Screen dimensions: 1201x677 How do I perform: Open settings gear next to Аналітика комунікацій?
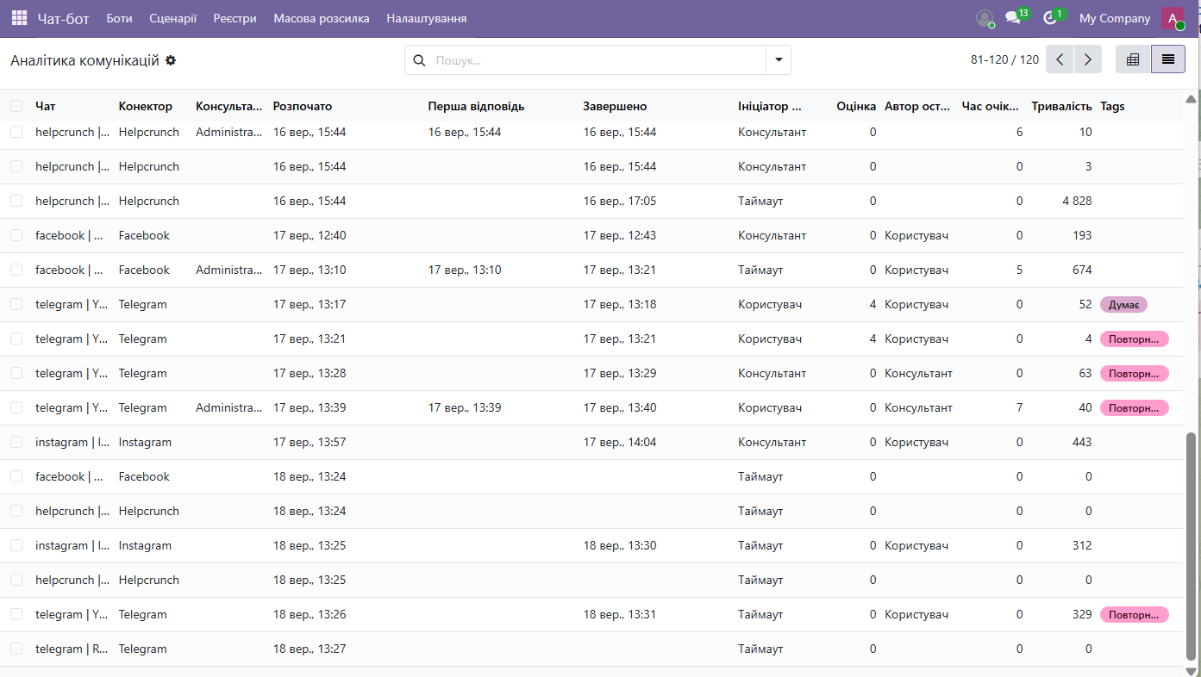[x=171, y=60]
